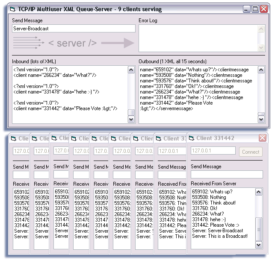Click the Send Message field in Client 331442

[x=227, y=174]
